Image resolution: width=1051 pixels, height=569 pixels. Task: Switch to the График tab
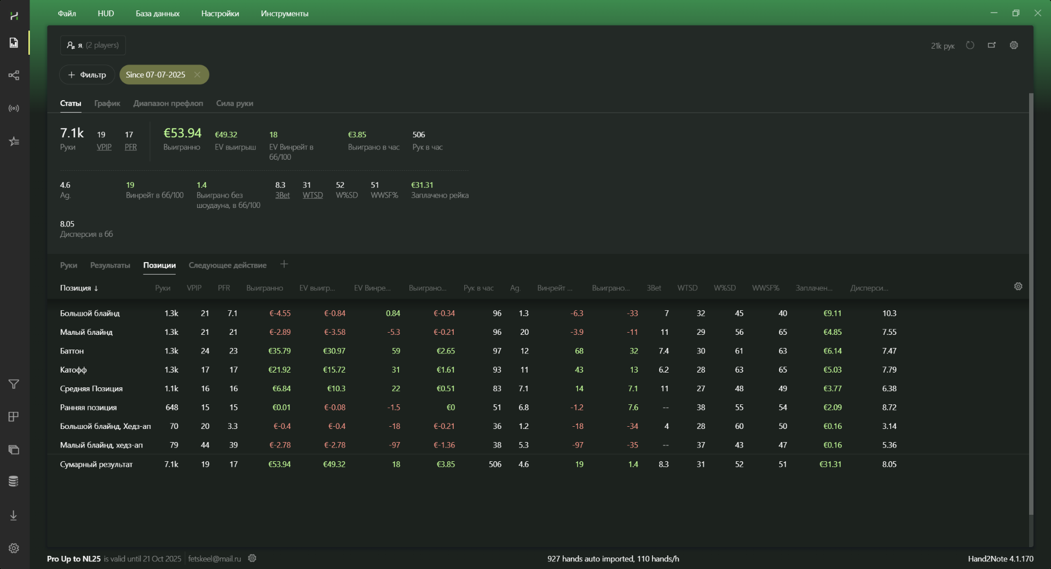pyautogui.click(x=107, y=103)
